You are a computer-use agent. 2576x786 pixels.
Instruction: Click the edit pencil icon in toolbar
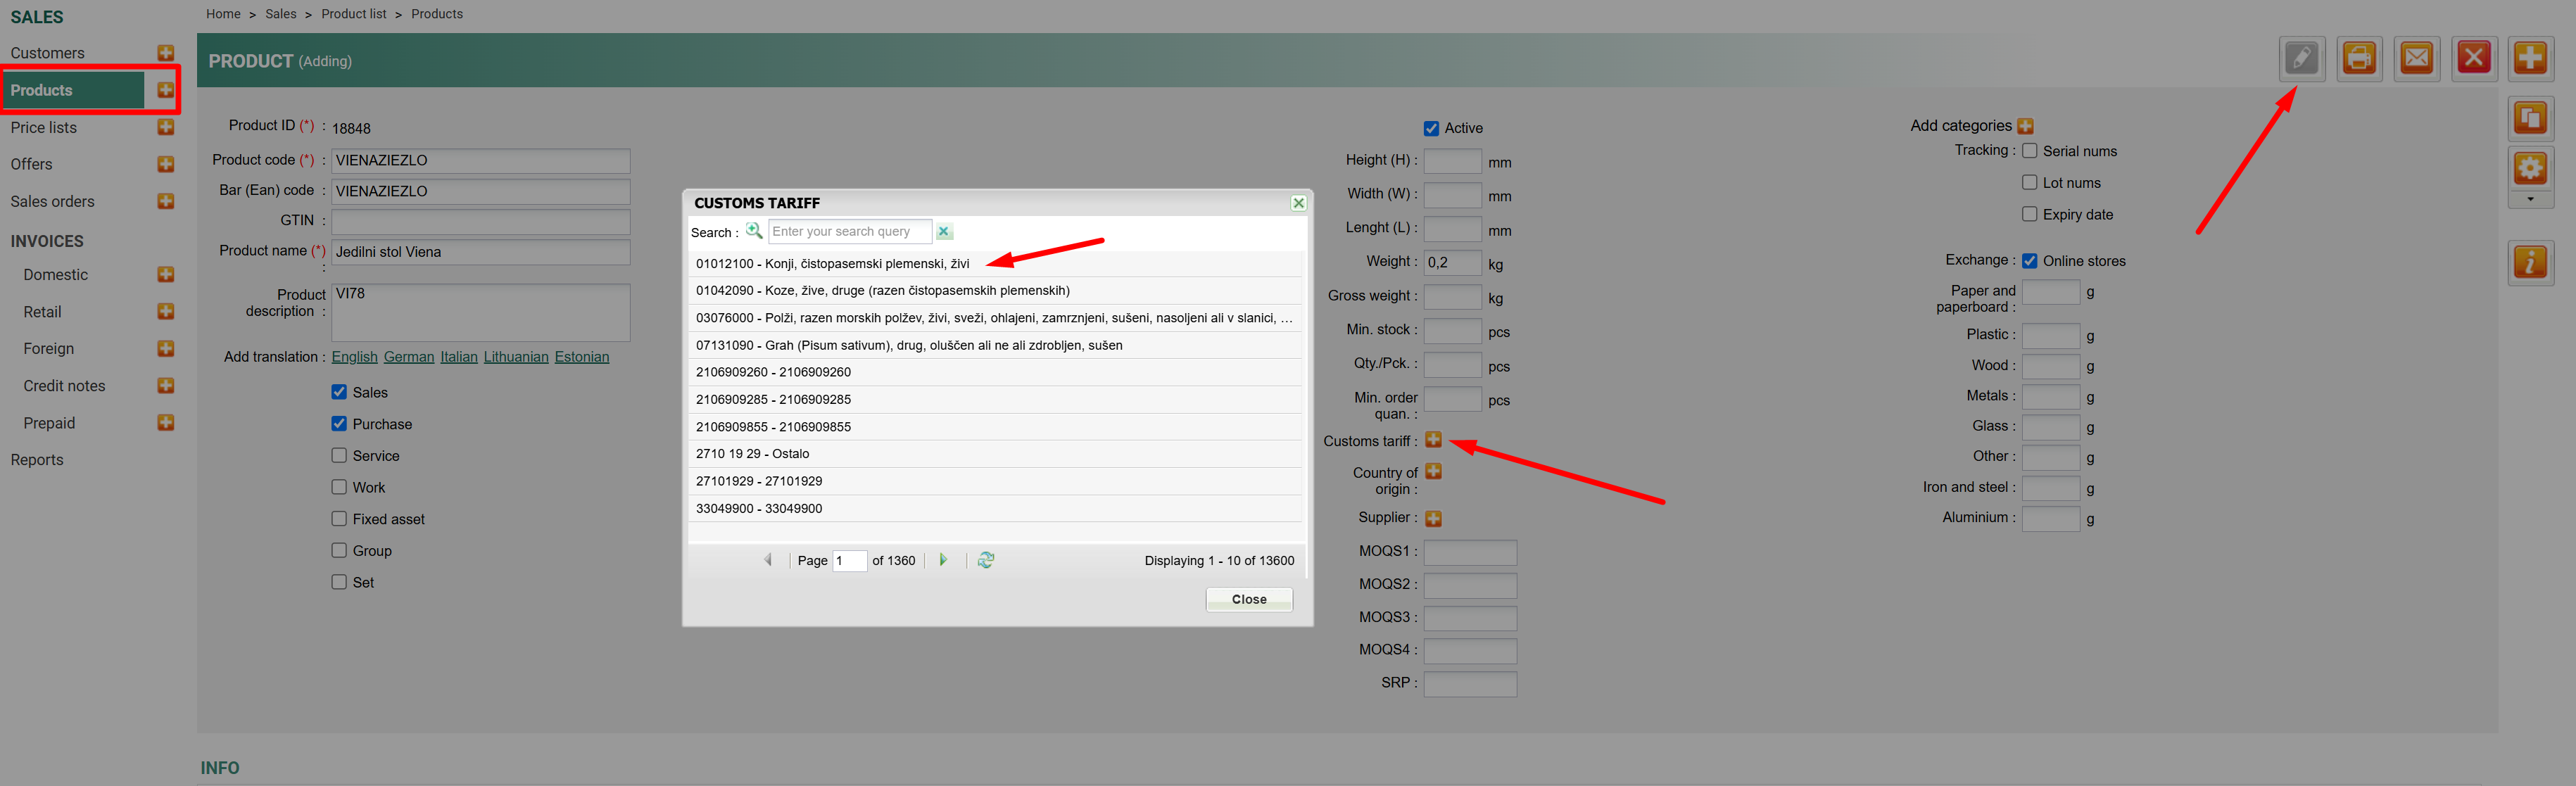pos(2301,58)
